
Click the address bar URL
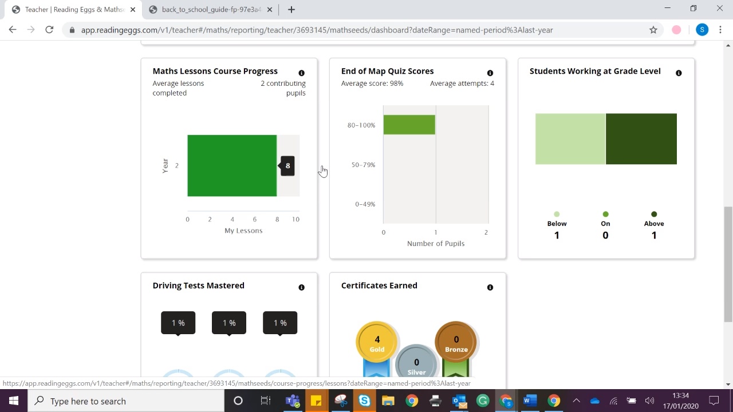point(317,30)
